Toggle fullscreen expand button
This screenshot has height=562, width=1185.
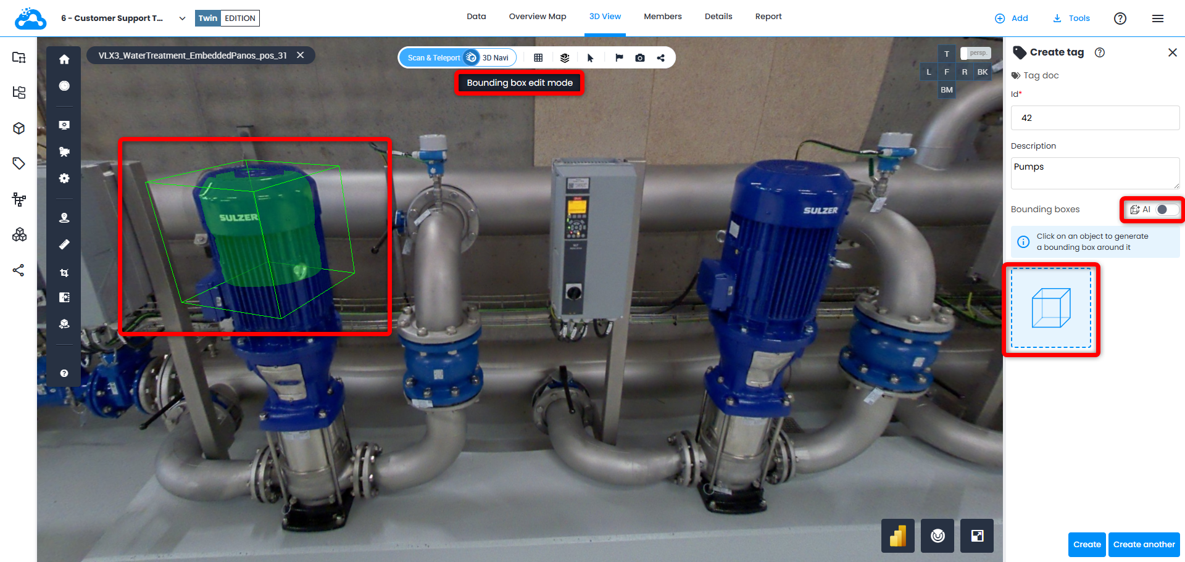(977, 535)
